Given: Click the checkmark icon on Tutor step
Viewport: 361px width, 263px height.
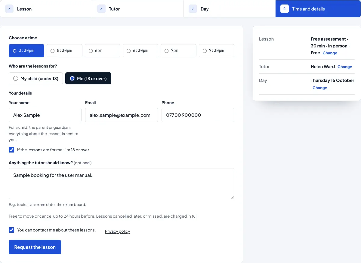Looking at the screenshot, I should (x=101, y=9).
